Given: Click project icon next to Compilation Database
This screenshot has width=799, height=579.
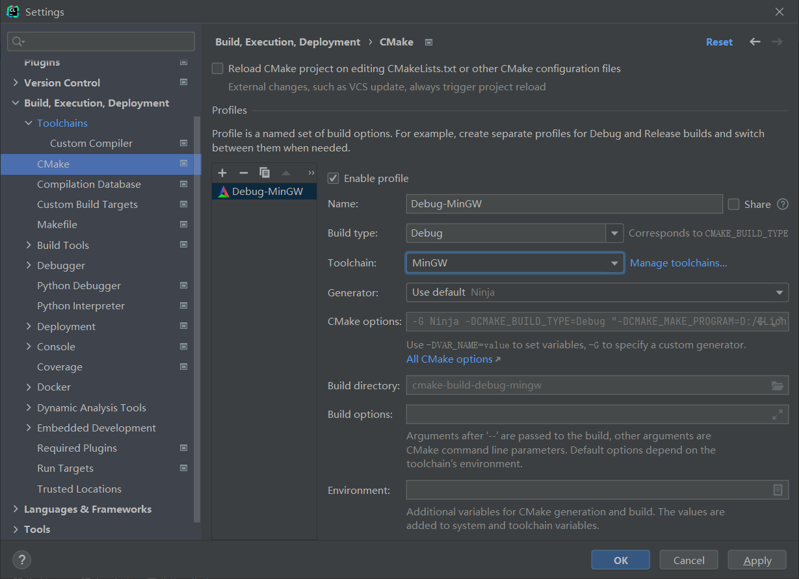Looking at the screenshot, I should (183, 184).
